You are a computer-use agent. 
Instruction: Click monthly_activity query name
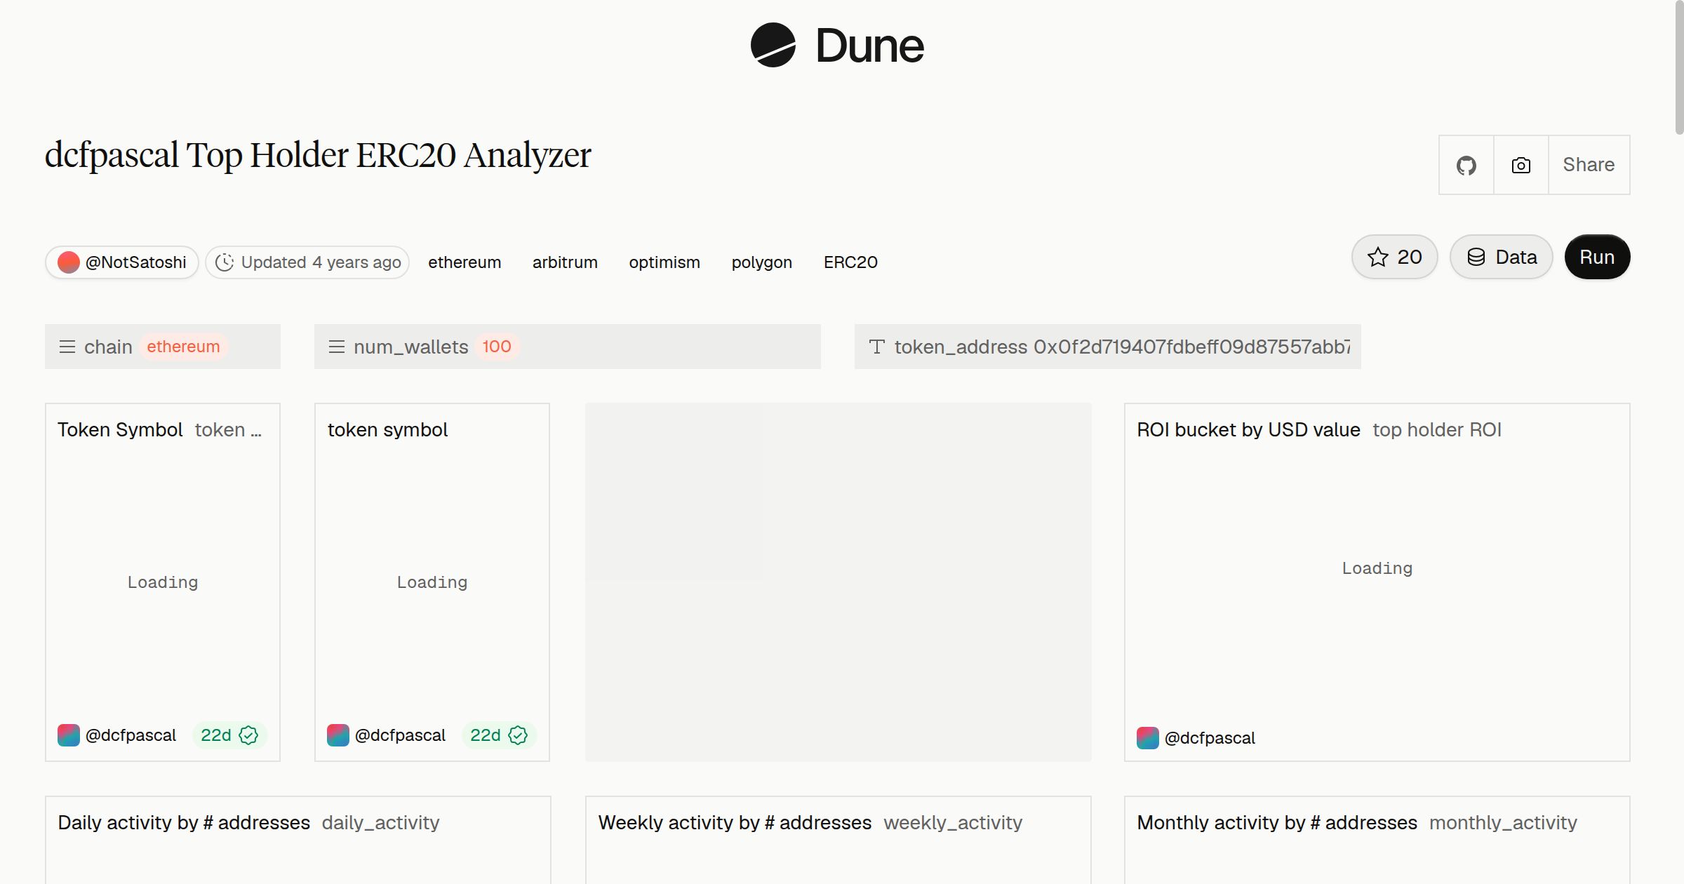pyautogui.click(x=1503, y=822)
